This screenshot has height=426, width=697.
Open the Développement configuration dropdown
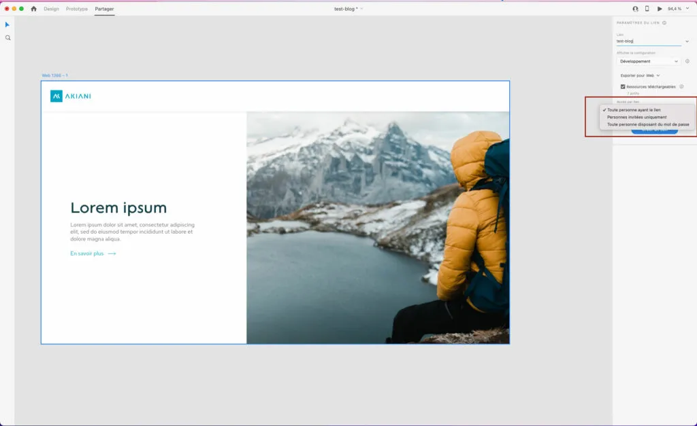tap(648, 61)
